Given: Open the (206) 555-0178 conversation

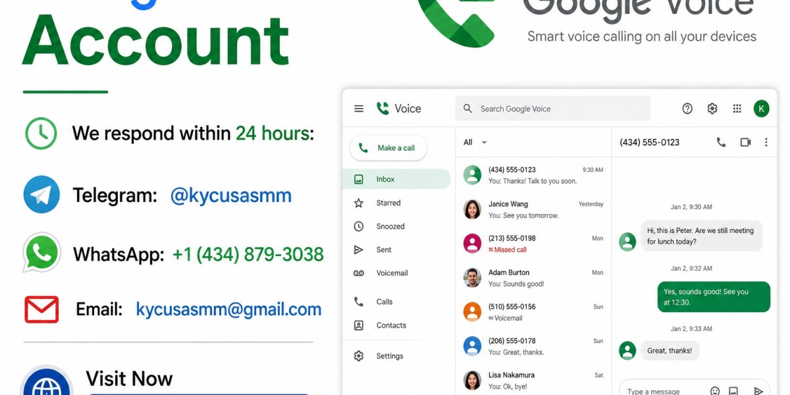Looking at the screenshot, I should coord(533,346).
